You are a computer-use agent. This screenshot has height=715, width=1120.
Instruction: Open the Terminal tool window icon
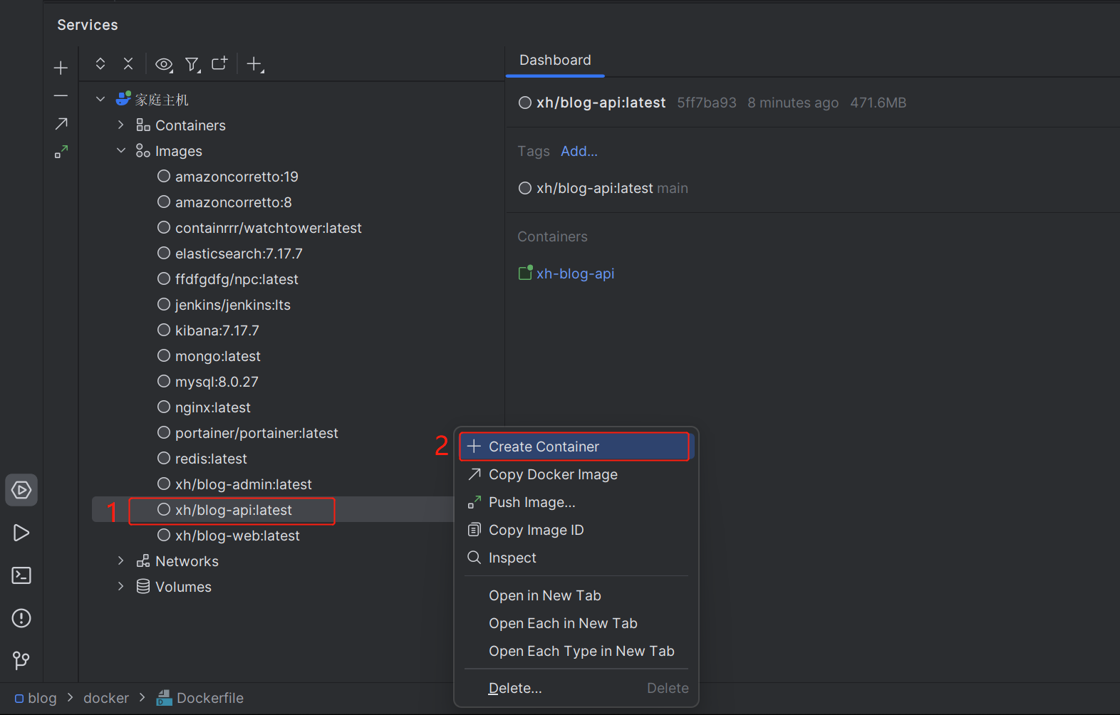click(x=21, y=575)
